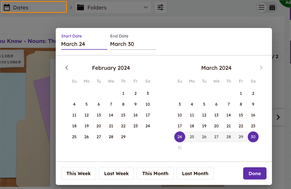This screenshot has width=291, height=189.
Task: Go to next month arrow
Action: pos(261,68)
